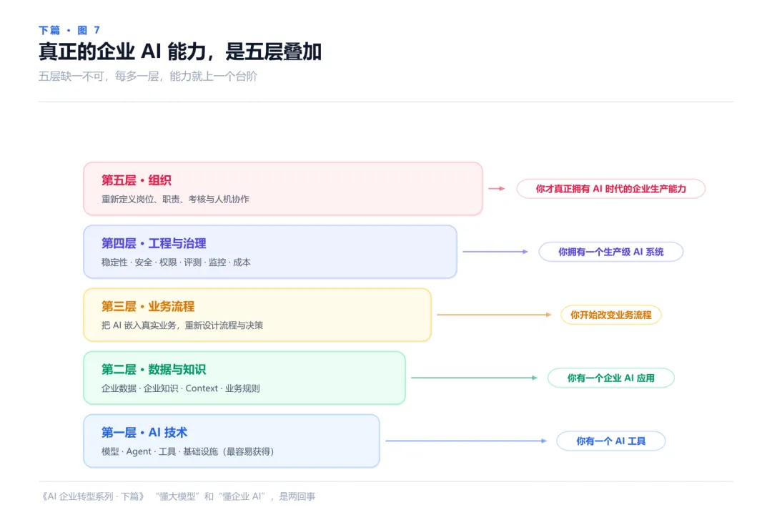Select the 第二层·数据与知识 layer box
The width and height of the screenshot is (772, 515).
(x=244, y=378)
